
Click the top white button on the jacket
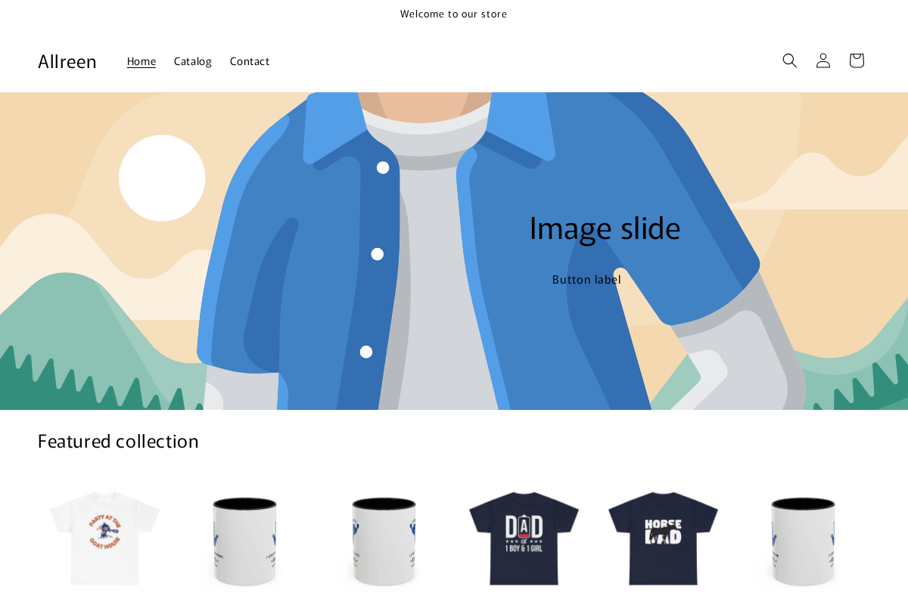383,168
